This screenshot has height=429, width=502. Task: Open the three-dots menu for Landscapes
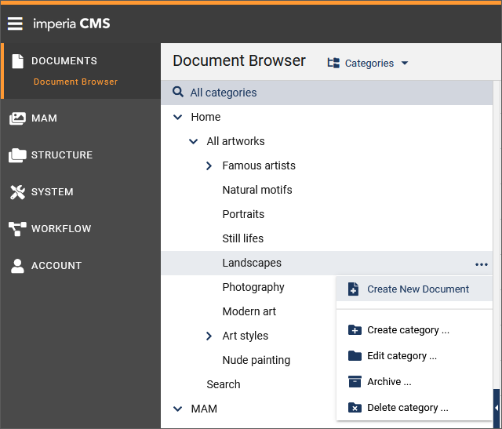481,264
